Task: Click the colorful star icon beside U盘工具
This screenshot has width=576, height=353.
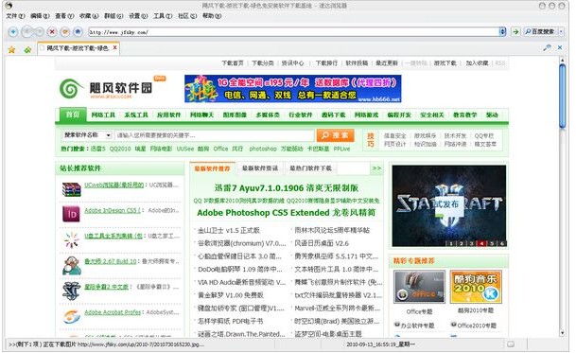Action: coord(71,239)
